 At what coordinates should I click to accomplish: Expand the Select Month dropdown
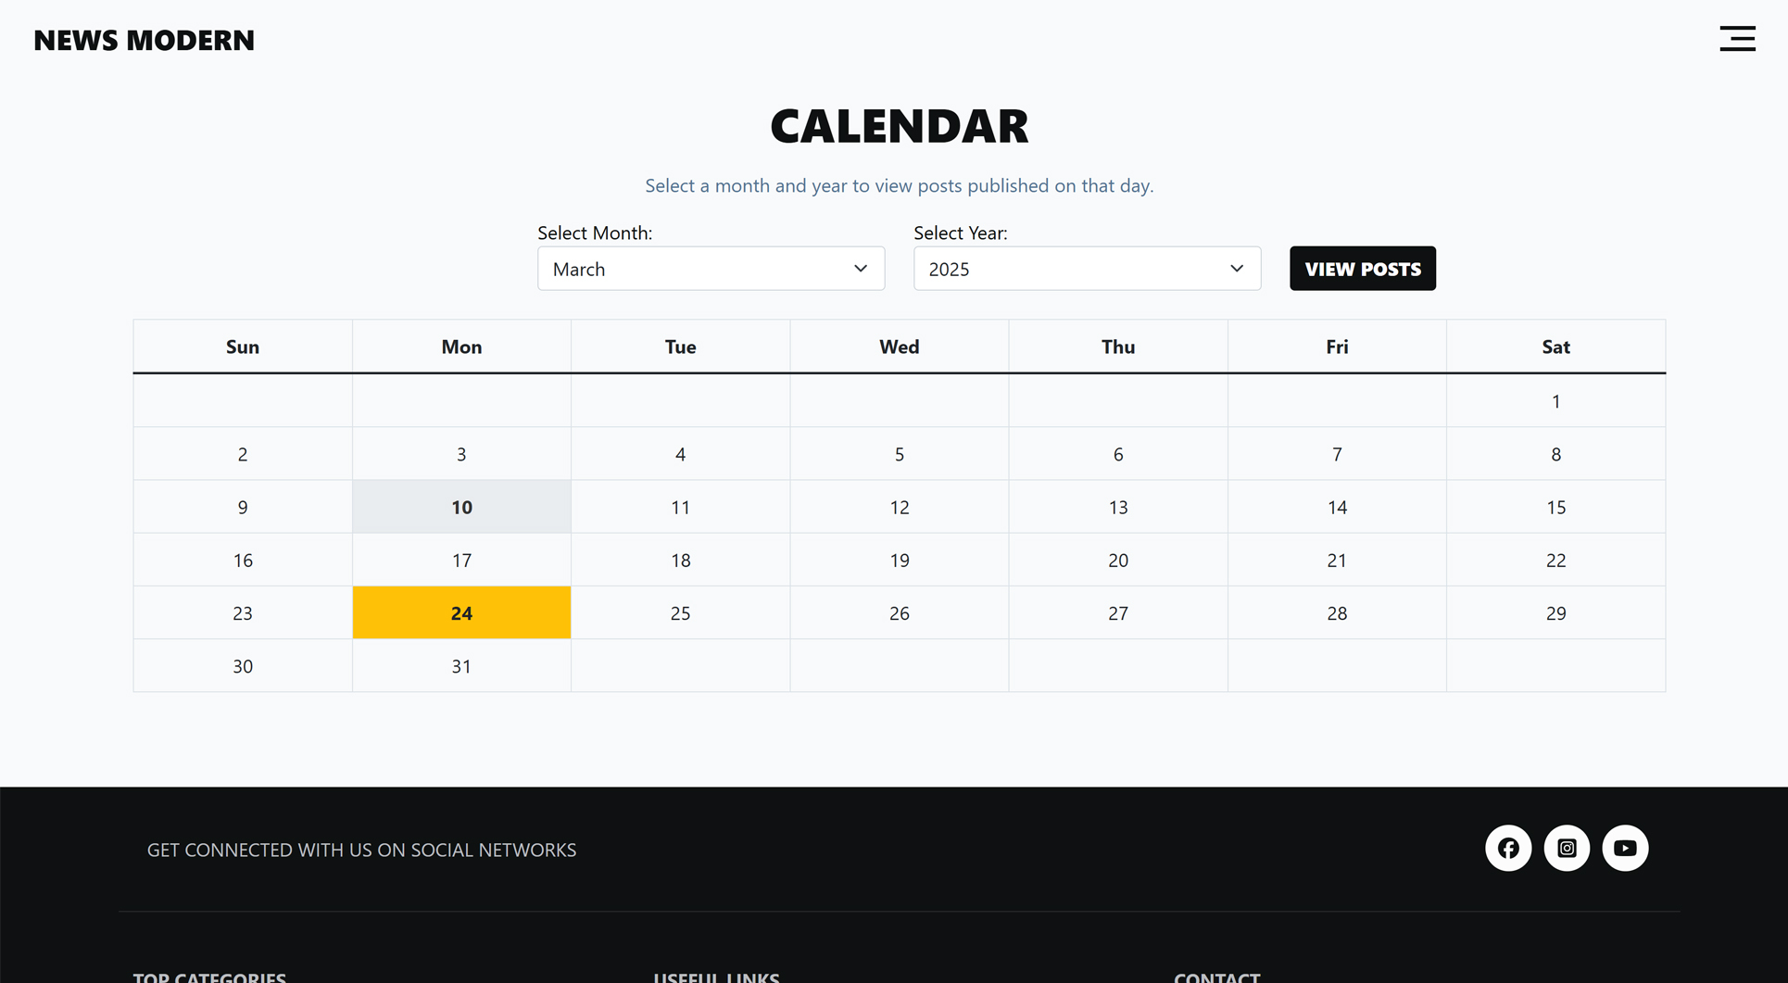pos(710,269)
